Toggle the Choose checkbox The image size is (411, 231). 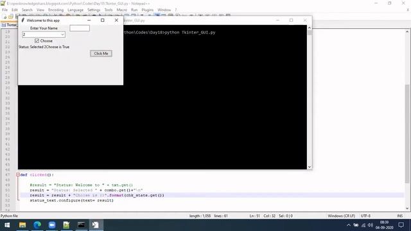pos(37,41)
